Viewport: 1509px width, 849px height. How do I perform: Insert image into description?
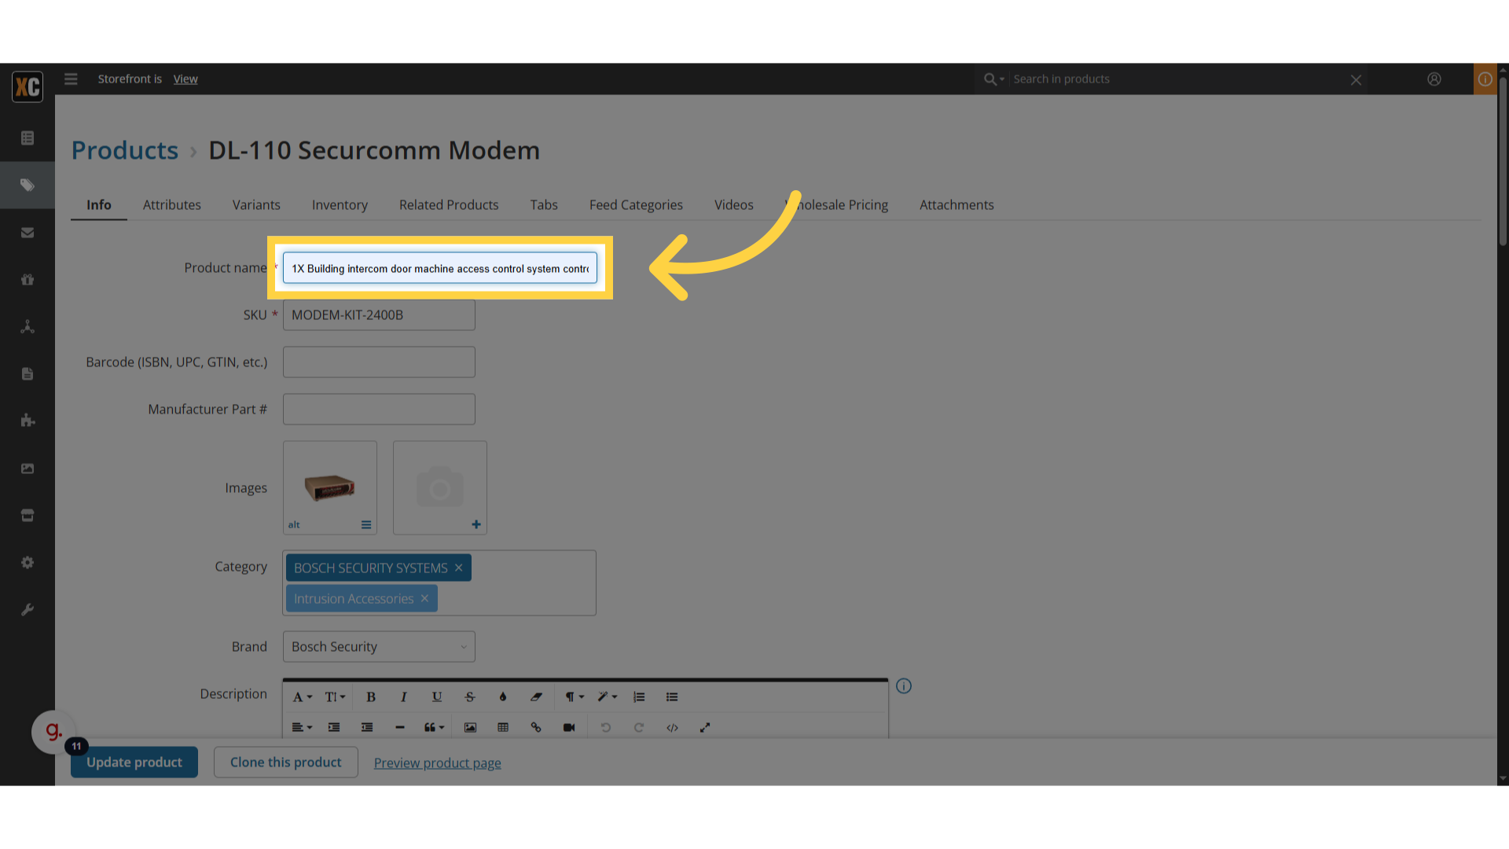click(470, 728)
